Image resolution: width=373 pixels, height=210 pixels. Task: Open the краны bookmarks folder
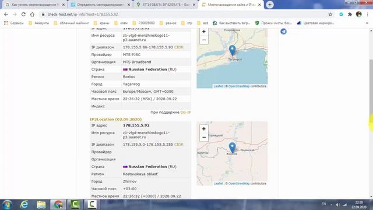click(101, 23)
